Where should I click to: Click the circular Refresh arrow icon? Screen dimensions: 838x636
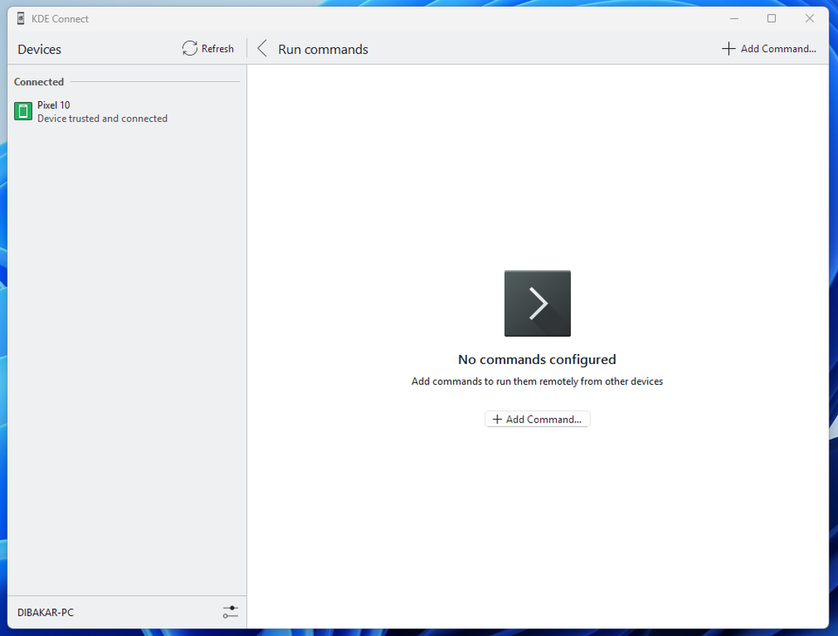187,49
